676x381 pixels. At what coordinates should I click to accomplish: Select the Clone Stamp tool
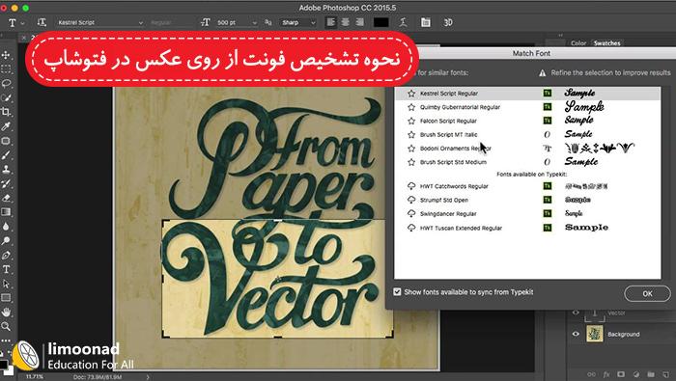pos(6,169)
